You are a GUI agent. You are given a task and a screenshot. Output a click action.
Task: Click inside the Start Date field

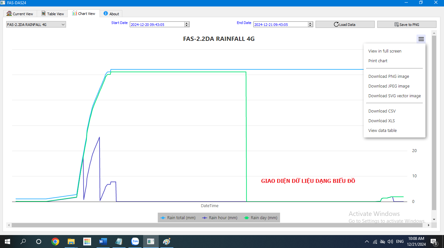(x=157, y=24)
